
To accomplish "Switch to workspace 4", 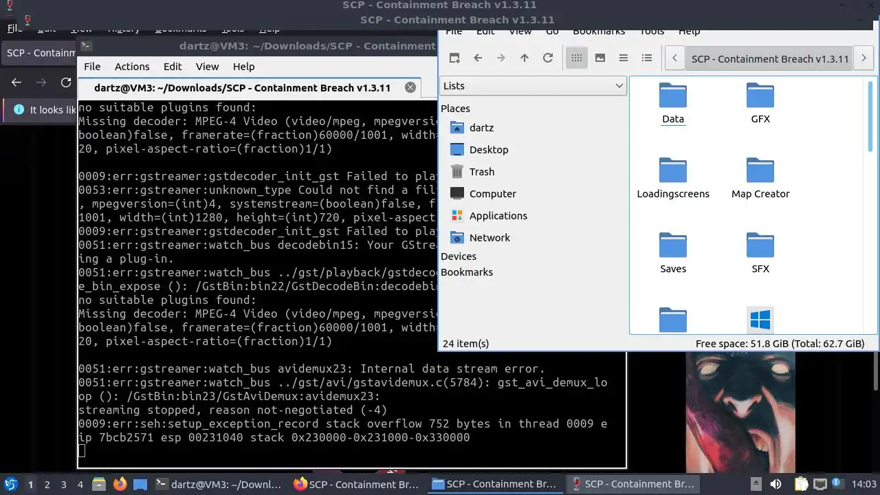I will click(80, 484).
